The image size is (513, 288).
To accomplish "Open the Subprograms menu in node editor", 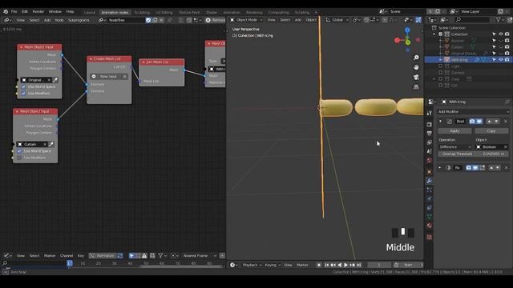I will [x=79, y=20].
